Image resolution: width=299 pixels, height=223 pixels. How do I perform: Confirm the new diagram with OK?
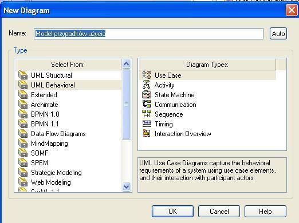tap(172, 211)
